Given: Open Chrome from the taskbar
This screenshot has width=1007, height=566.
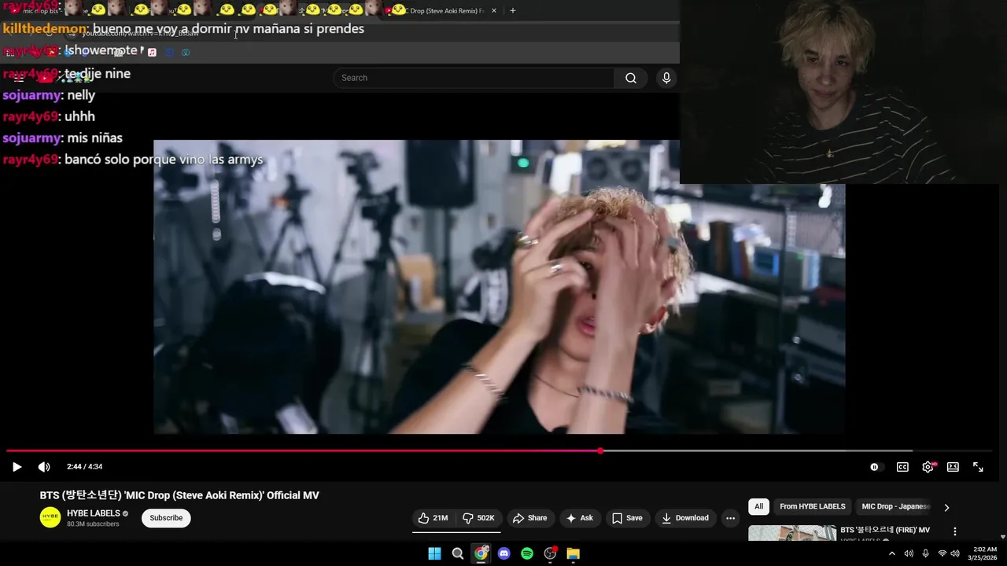Looking at the screenshot, I should 481,553.
